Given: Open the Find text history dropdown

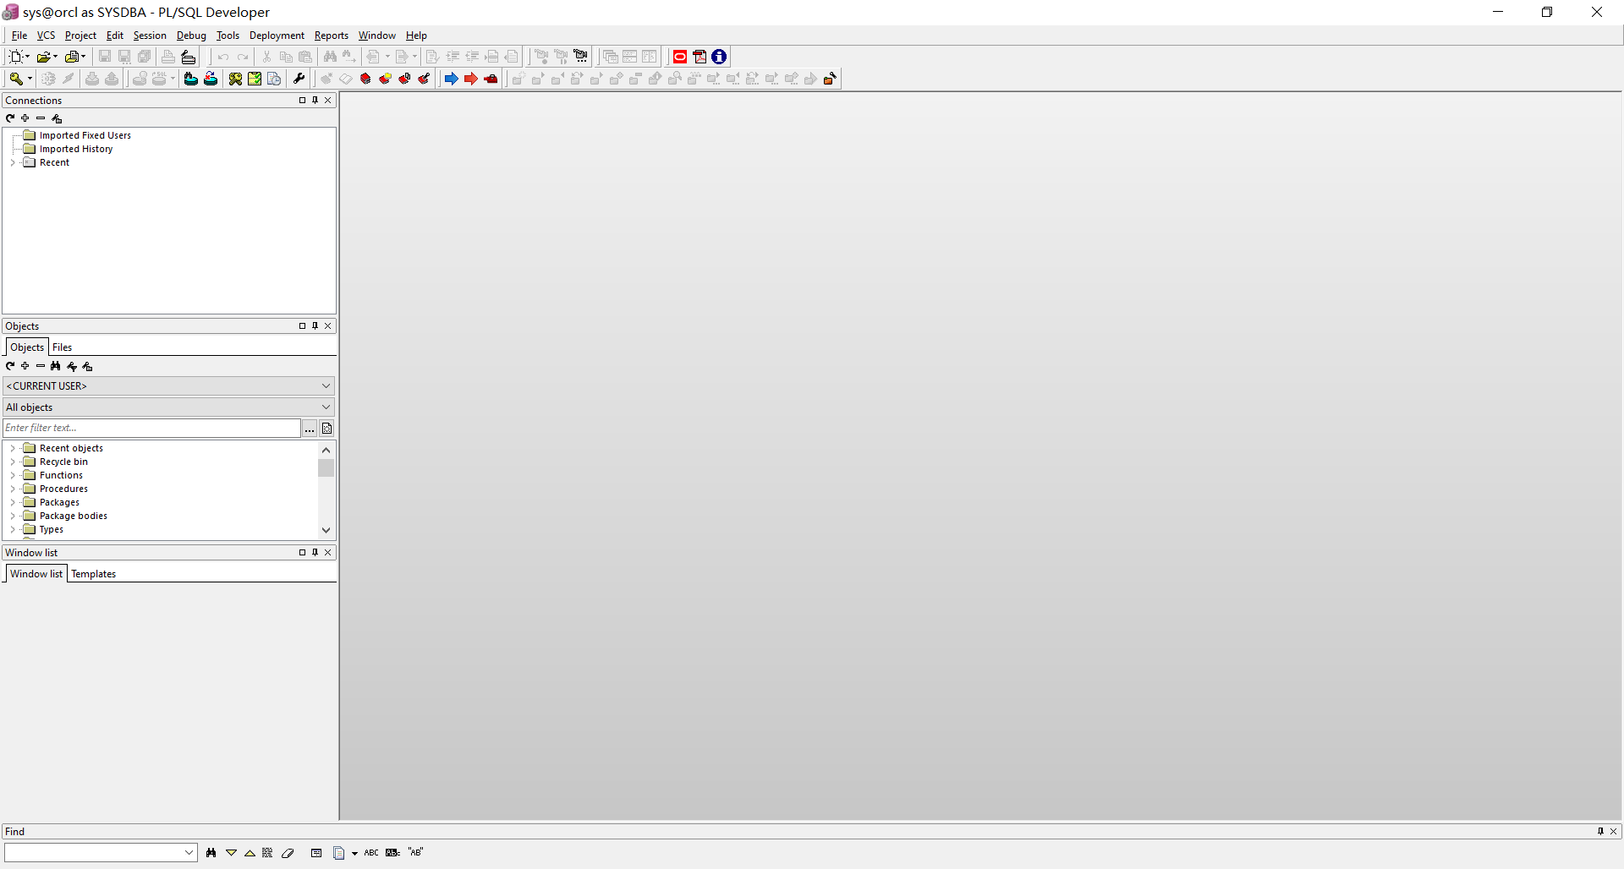Looking at the screenshot, I should pyautogui.click(x=189, y=853).
